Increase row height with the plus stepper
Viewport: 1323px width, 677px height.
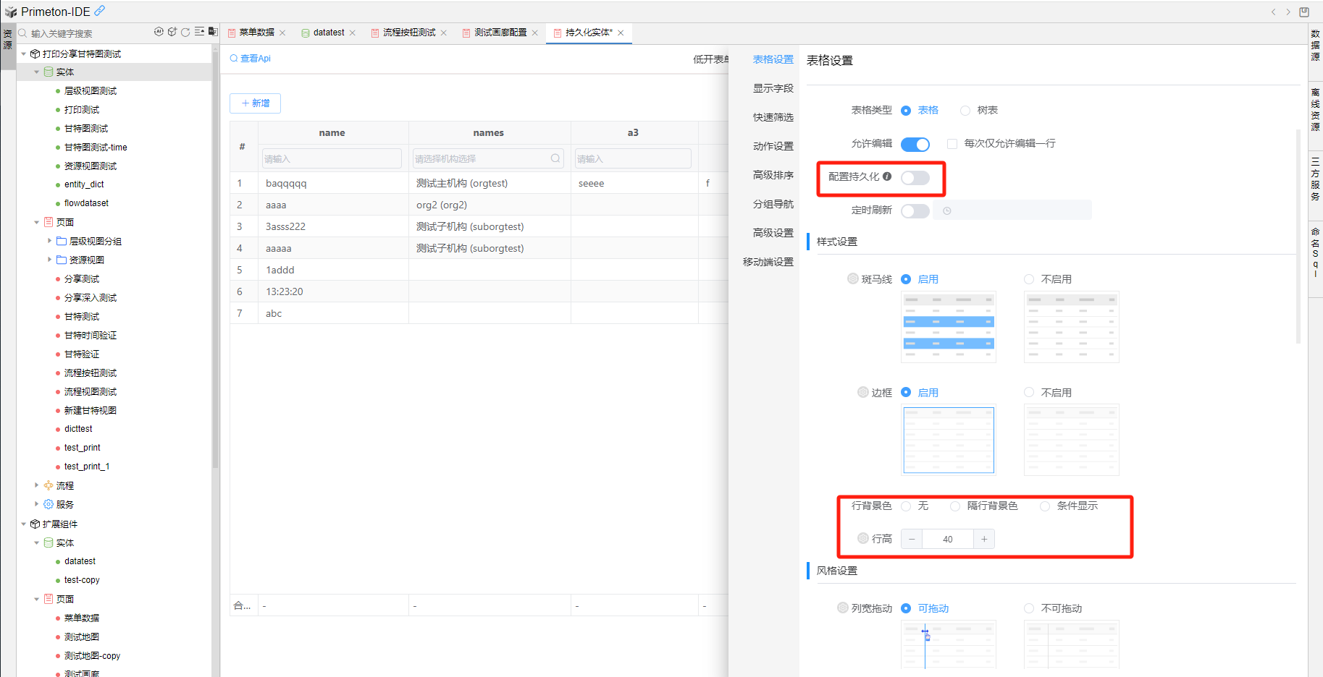coord(983,539)
